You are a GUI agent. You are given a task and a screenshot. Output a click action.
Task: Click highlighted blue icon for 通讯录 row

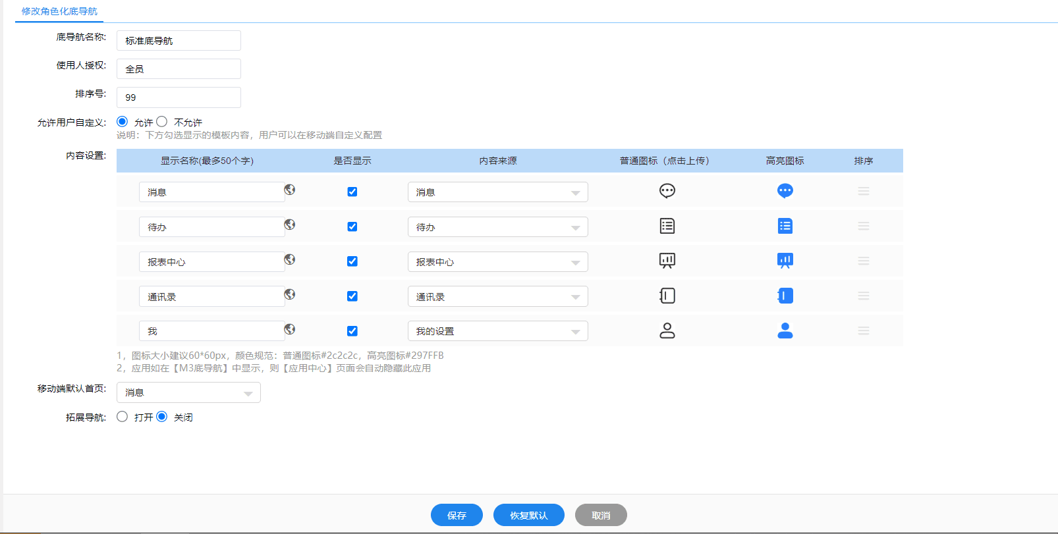[785, 296]
